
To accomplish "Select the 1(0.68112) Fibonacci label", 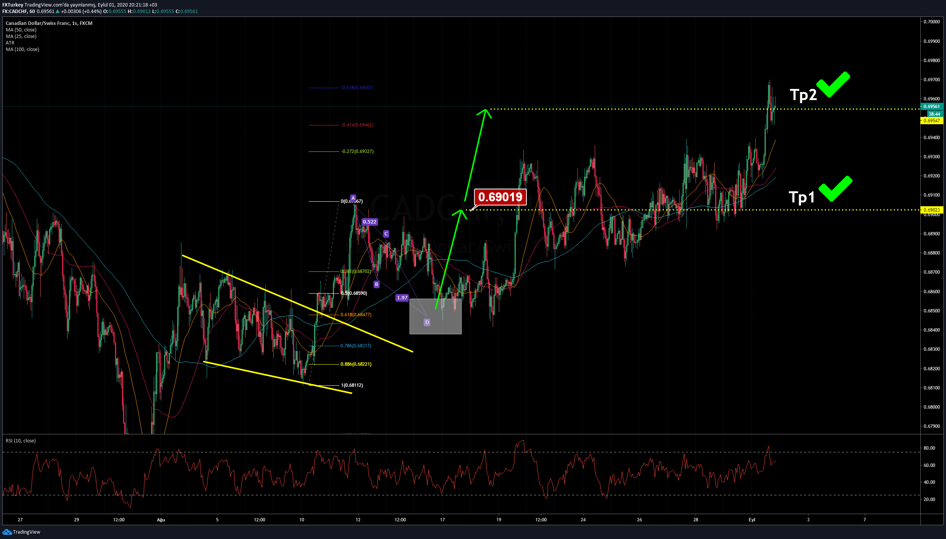I will coord(352,385).
